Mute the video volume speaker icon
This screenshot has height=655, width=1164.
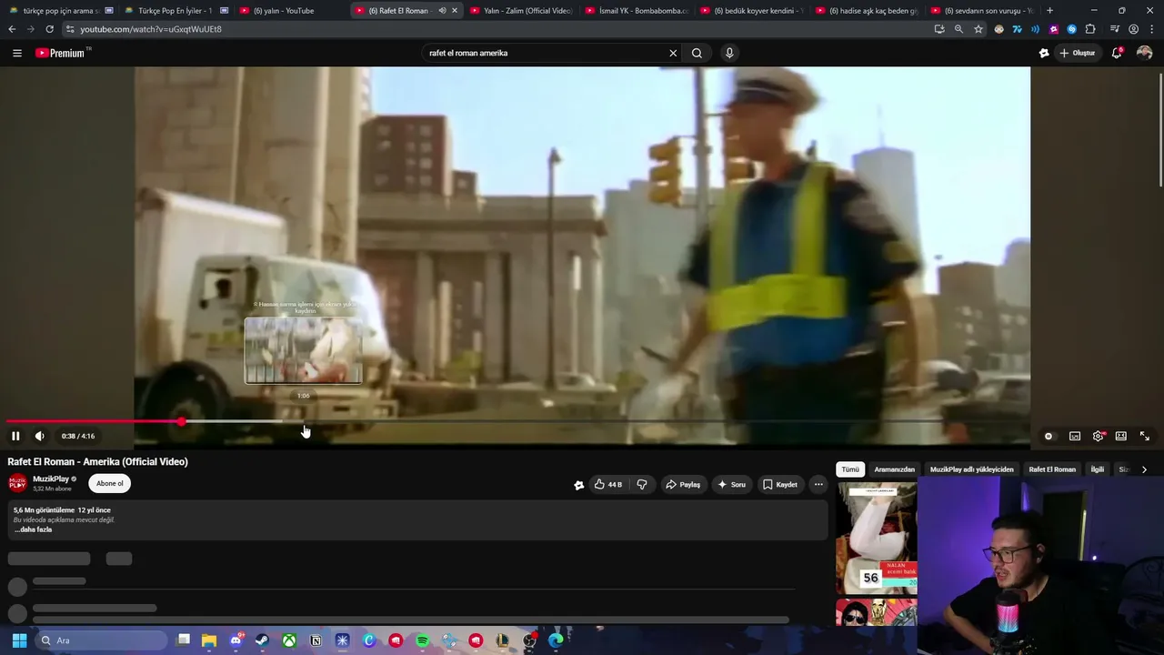39,436
